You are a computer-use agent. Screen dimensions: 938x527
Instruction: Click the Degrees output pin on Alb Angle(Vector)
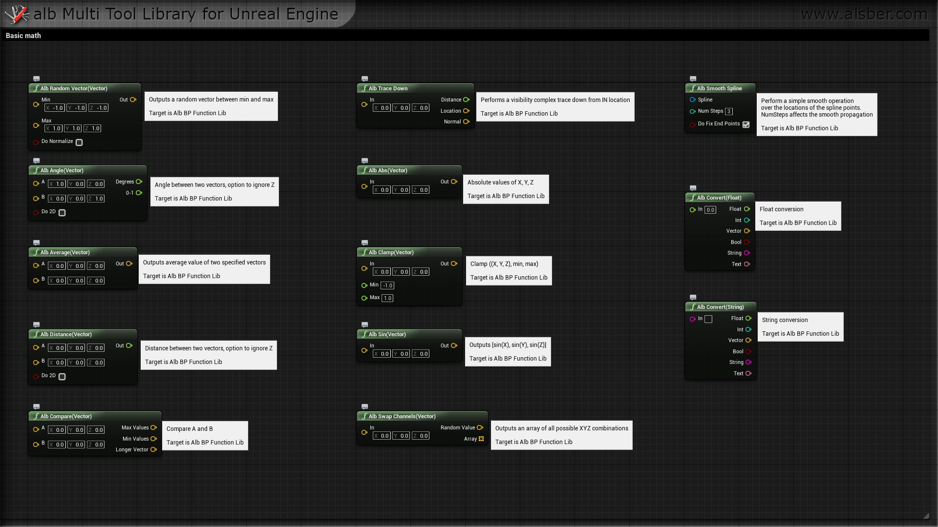tap(140, 182)
